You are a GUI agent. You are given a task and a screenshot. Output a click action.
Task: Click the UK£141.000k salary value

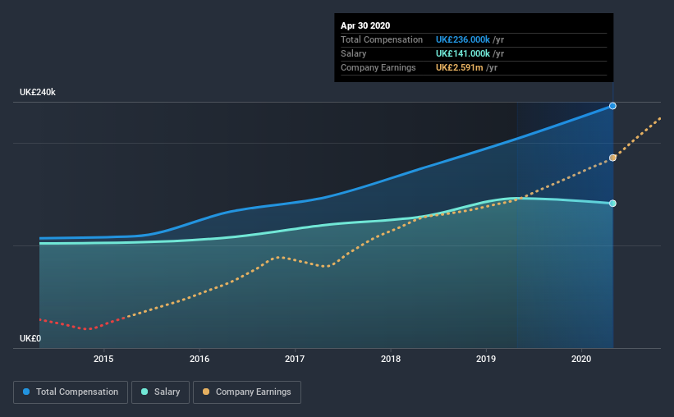coord(463,53)
